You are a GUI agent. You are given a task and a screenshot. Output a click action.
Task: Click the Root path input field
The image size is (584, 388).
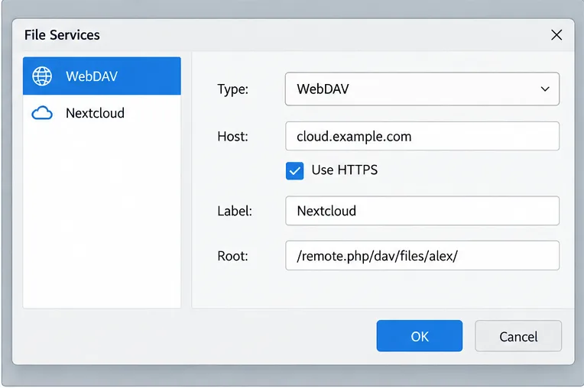(x=422, y=256)
